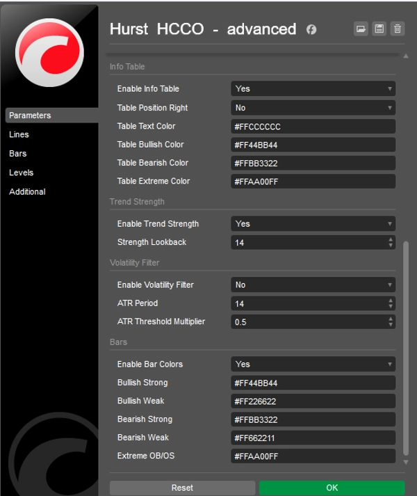
Task: Increase Strength Lookback with up arrow
Action: coord(391,240)
